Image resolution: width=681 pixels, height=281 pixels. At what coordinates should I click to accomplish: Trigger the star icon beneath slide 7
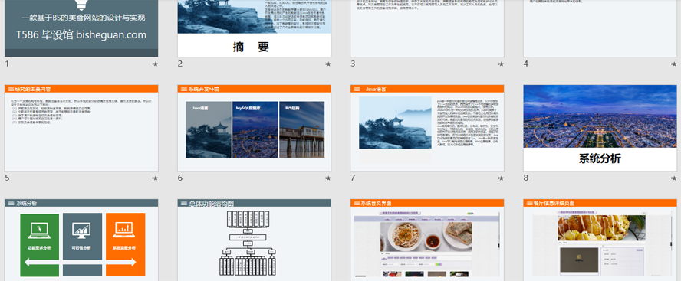[501, 178]
